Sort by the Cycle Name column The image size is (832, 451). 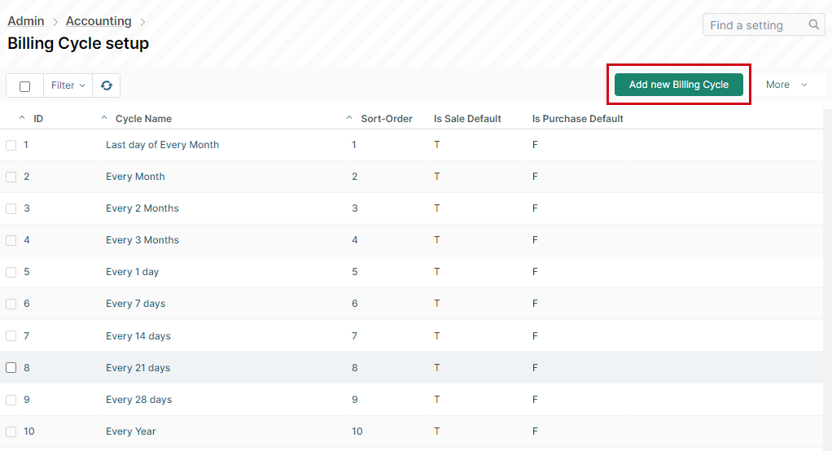point(143,118)
